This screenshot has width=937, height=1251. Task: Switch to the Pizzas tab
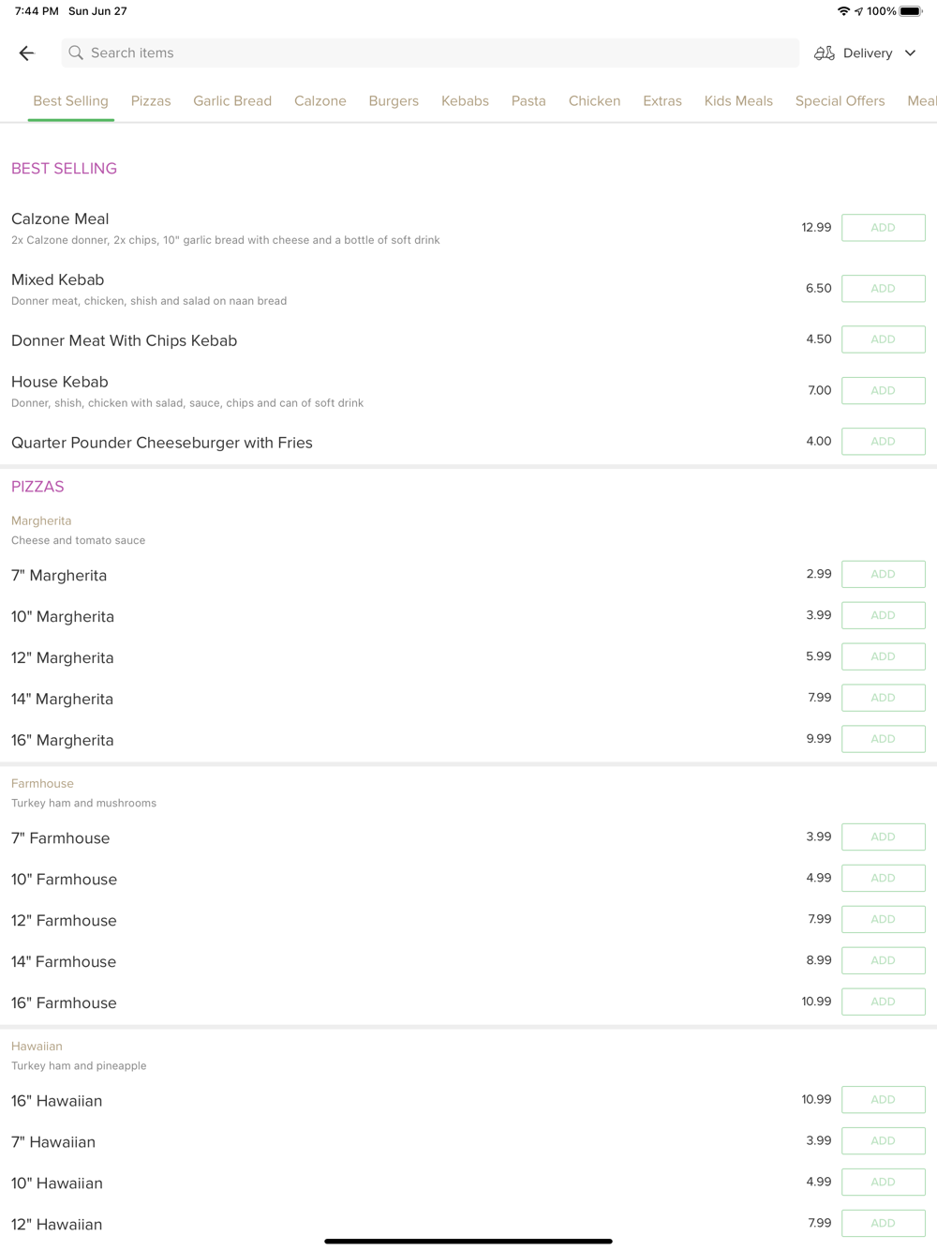[x=151, y=101]
